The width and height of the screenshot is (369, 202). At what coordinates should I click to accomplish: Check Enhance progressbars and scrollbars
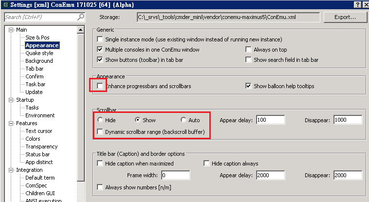click(100, 86)
